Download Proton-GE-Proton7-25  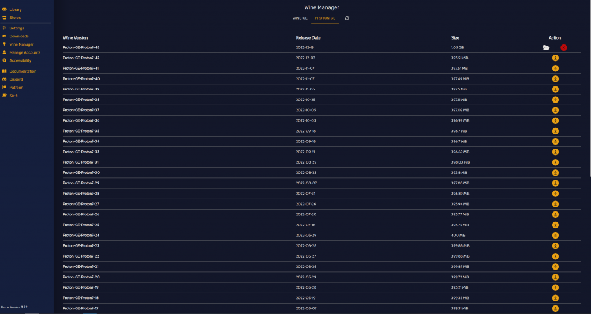pos(555,225)
